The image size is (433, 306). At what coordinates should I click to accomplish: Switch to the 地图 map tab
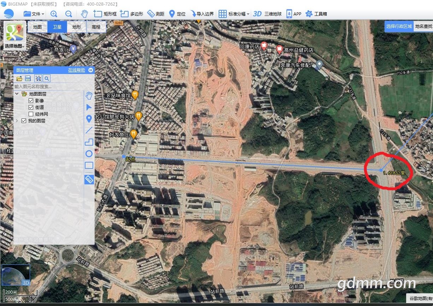pos(37,27)
